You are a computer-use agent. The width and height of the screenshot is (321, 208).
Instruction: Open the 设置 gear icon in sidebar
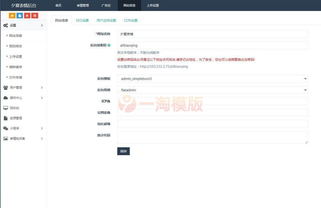coord(5,25)
